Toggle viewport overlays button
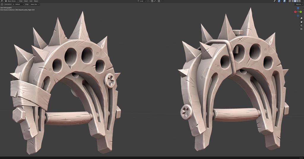304x159 pixels. click(x=284, y=1)
